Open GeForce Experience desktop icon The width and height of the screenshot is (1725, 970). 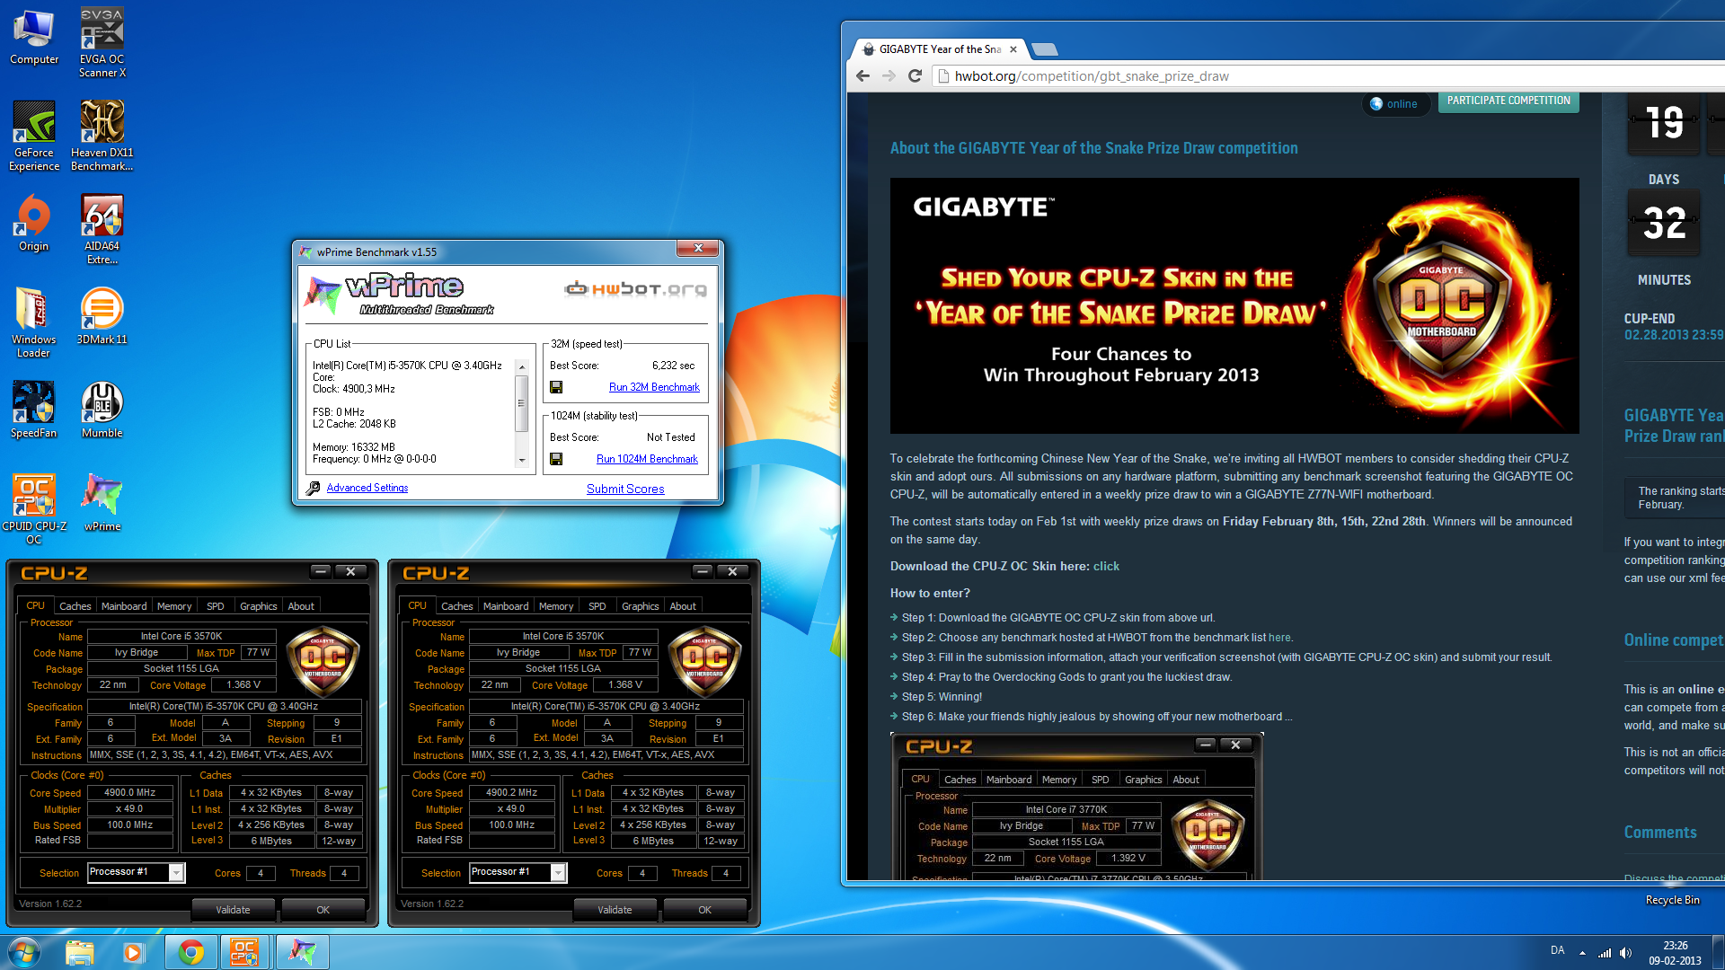(34, 137)
